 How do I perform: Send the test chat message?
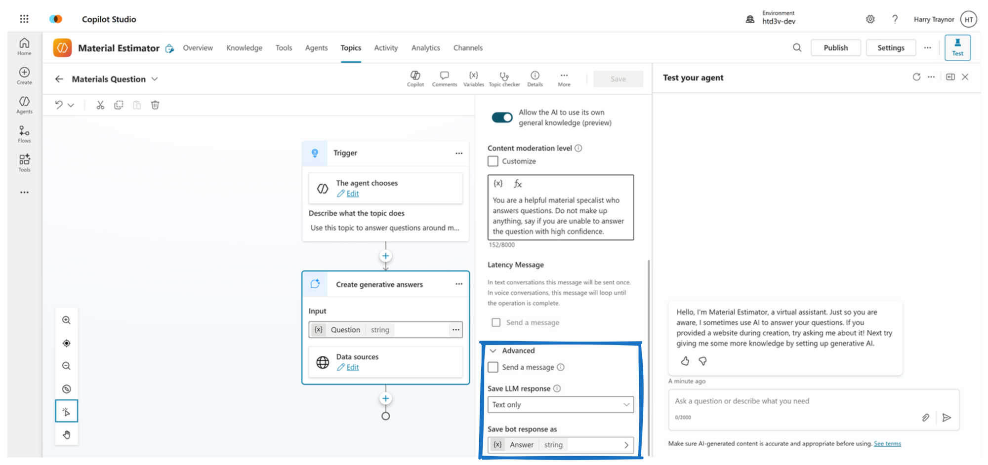point(947,418)
